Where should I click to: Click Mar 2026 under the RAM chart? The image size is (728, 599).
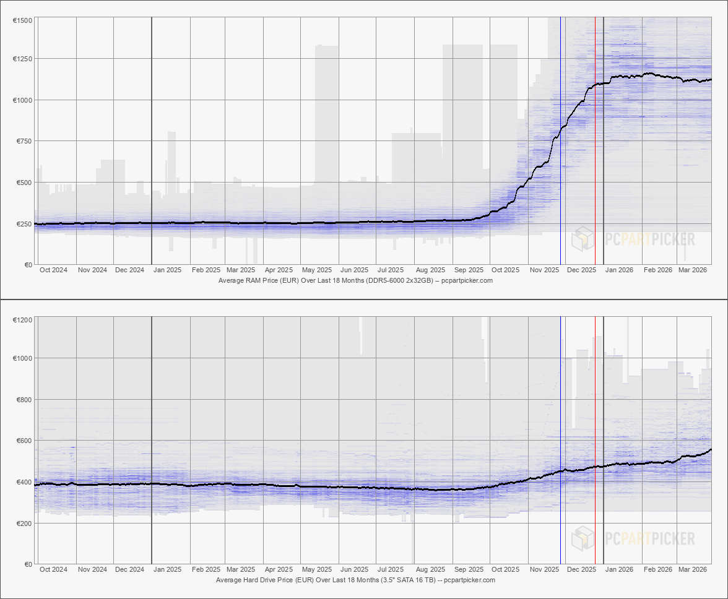point(692,270)
